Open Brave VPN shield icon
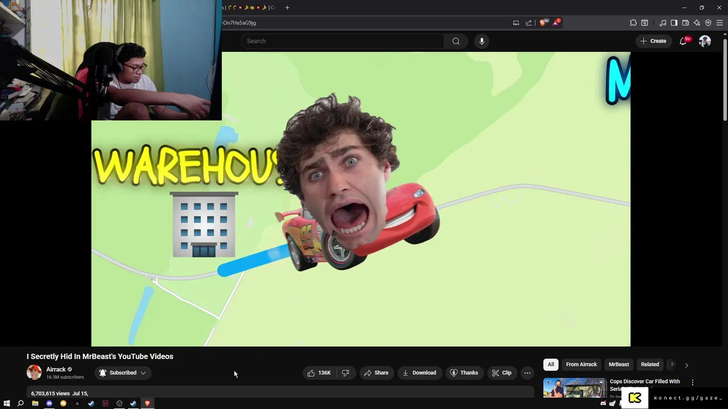 pos(708,23)
